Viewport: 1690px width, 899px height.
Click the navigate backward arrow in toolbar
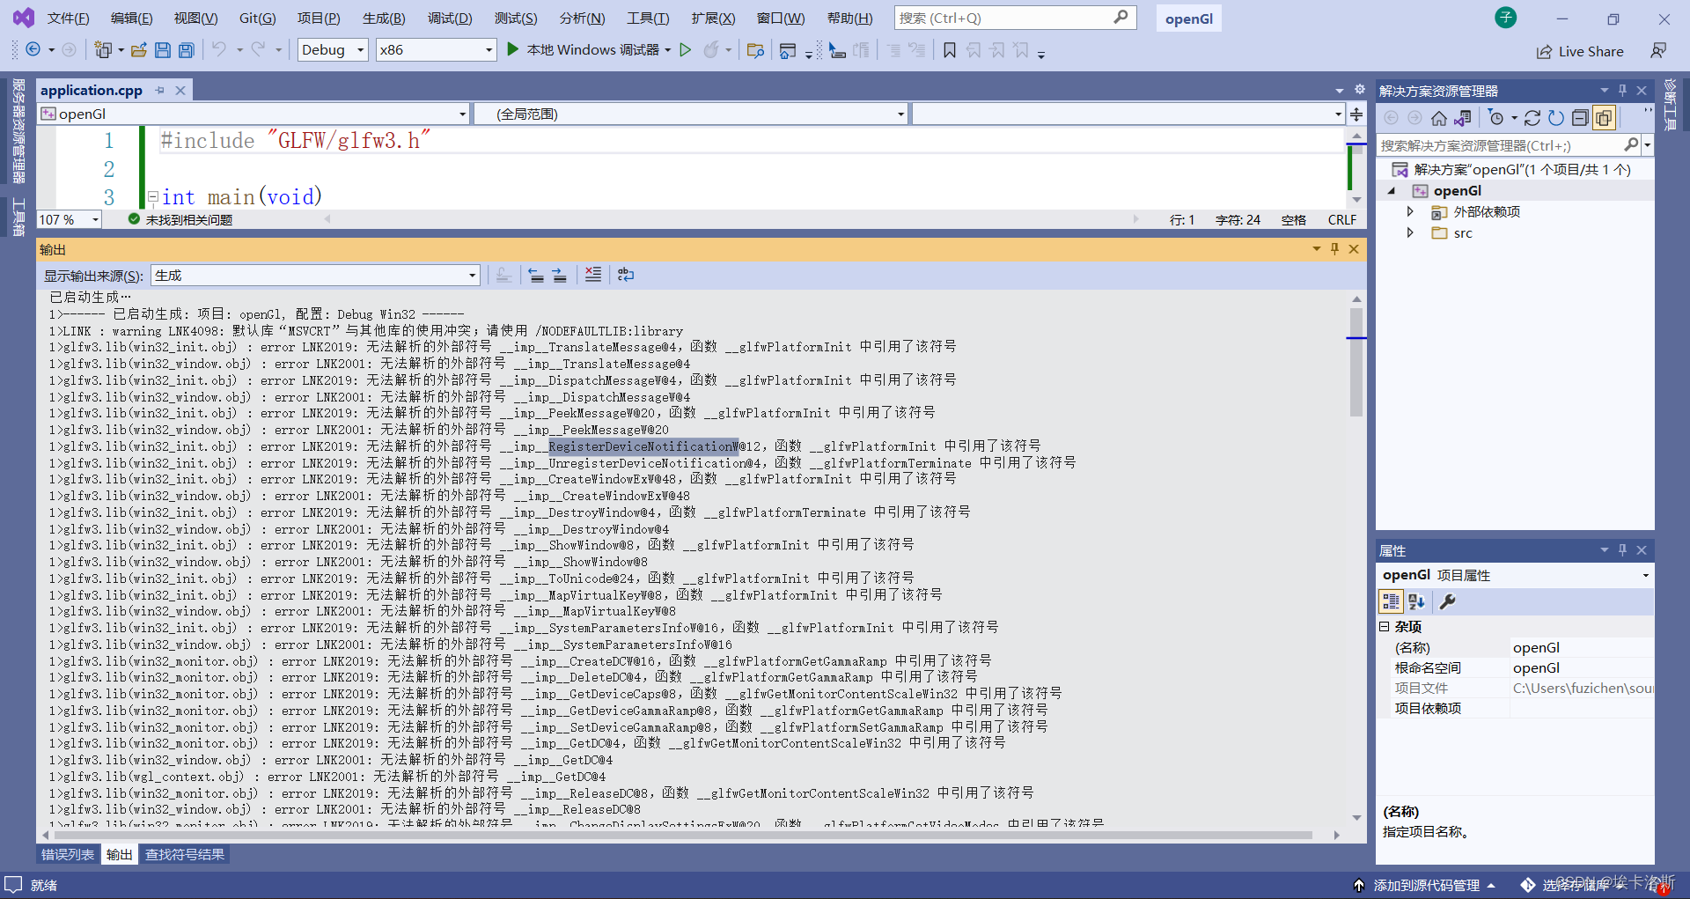(33, 50)
